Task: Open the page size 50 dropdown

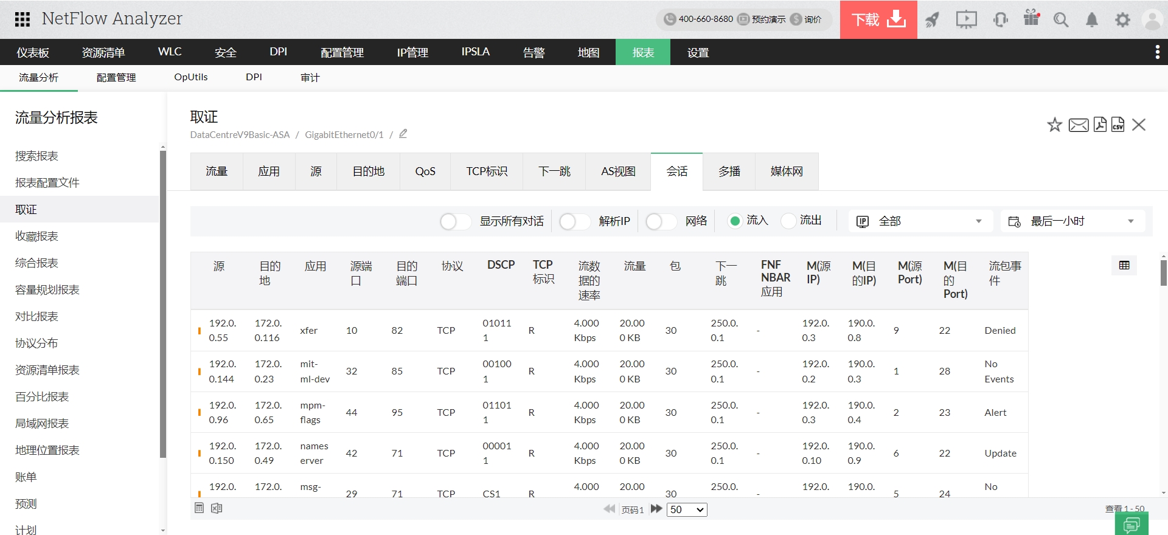Action: pyautogui.click(x=687, y=509)
